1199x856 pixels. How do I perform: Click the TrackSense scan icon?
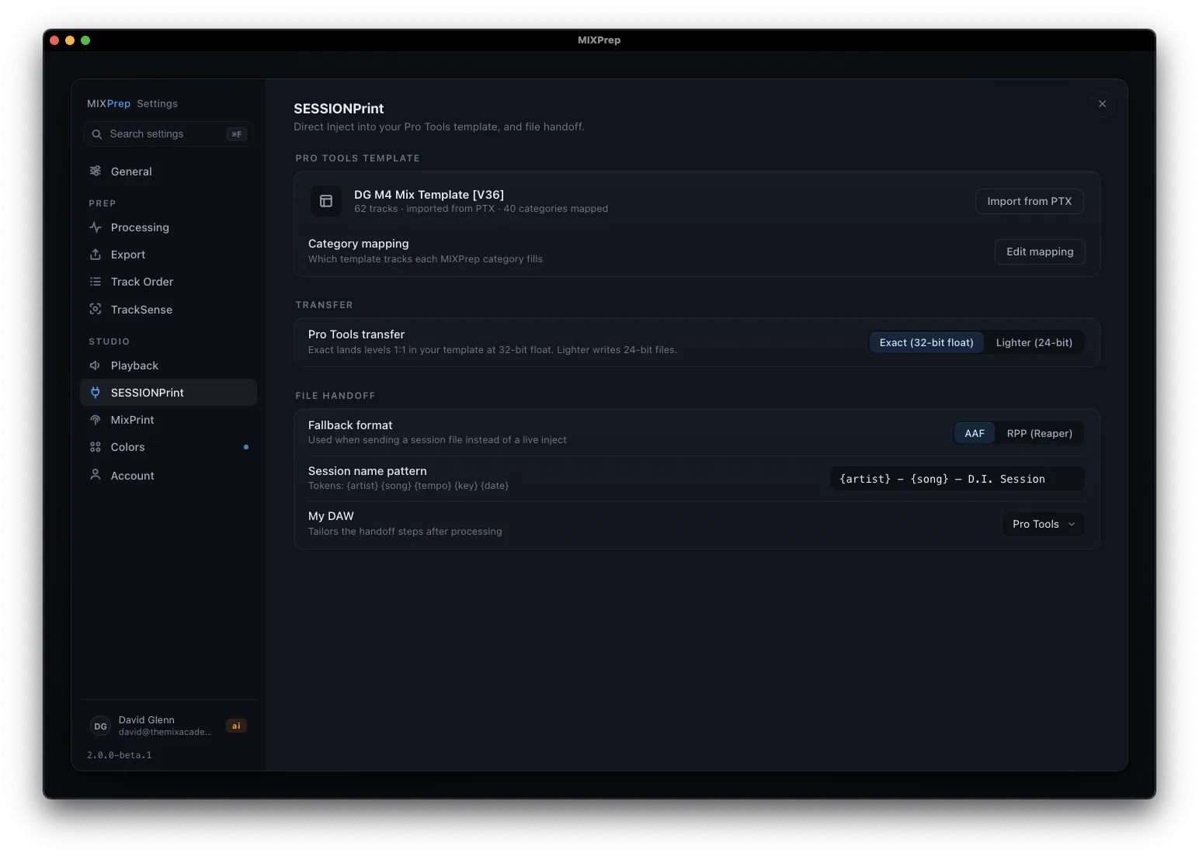[96, 309]
